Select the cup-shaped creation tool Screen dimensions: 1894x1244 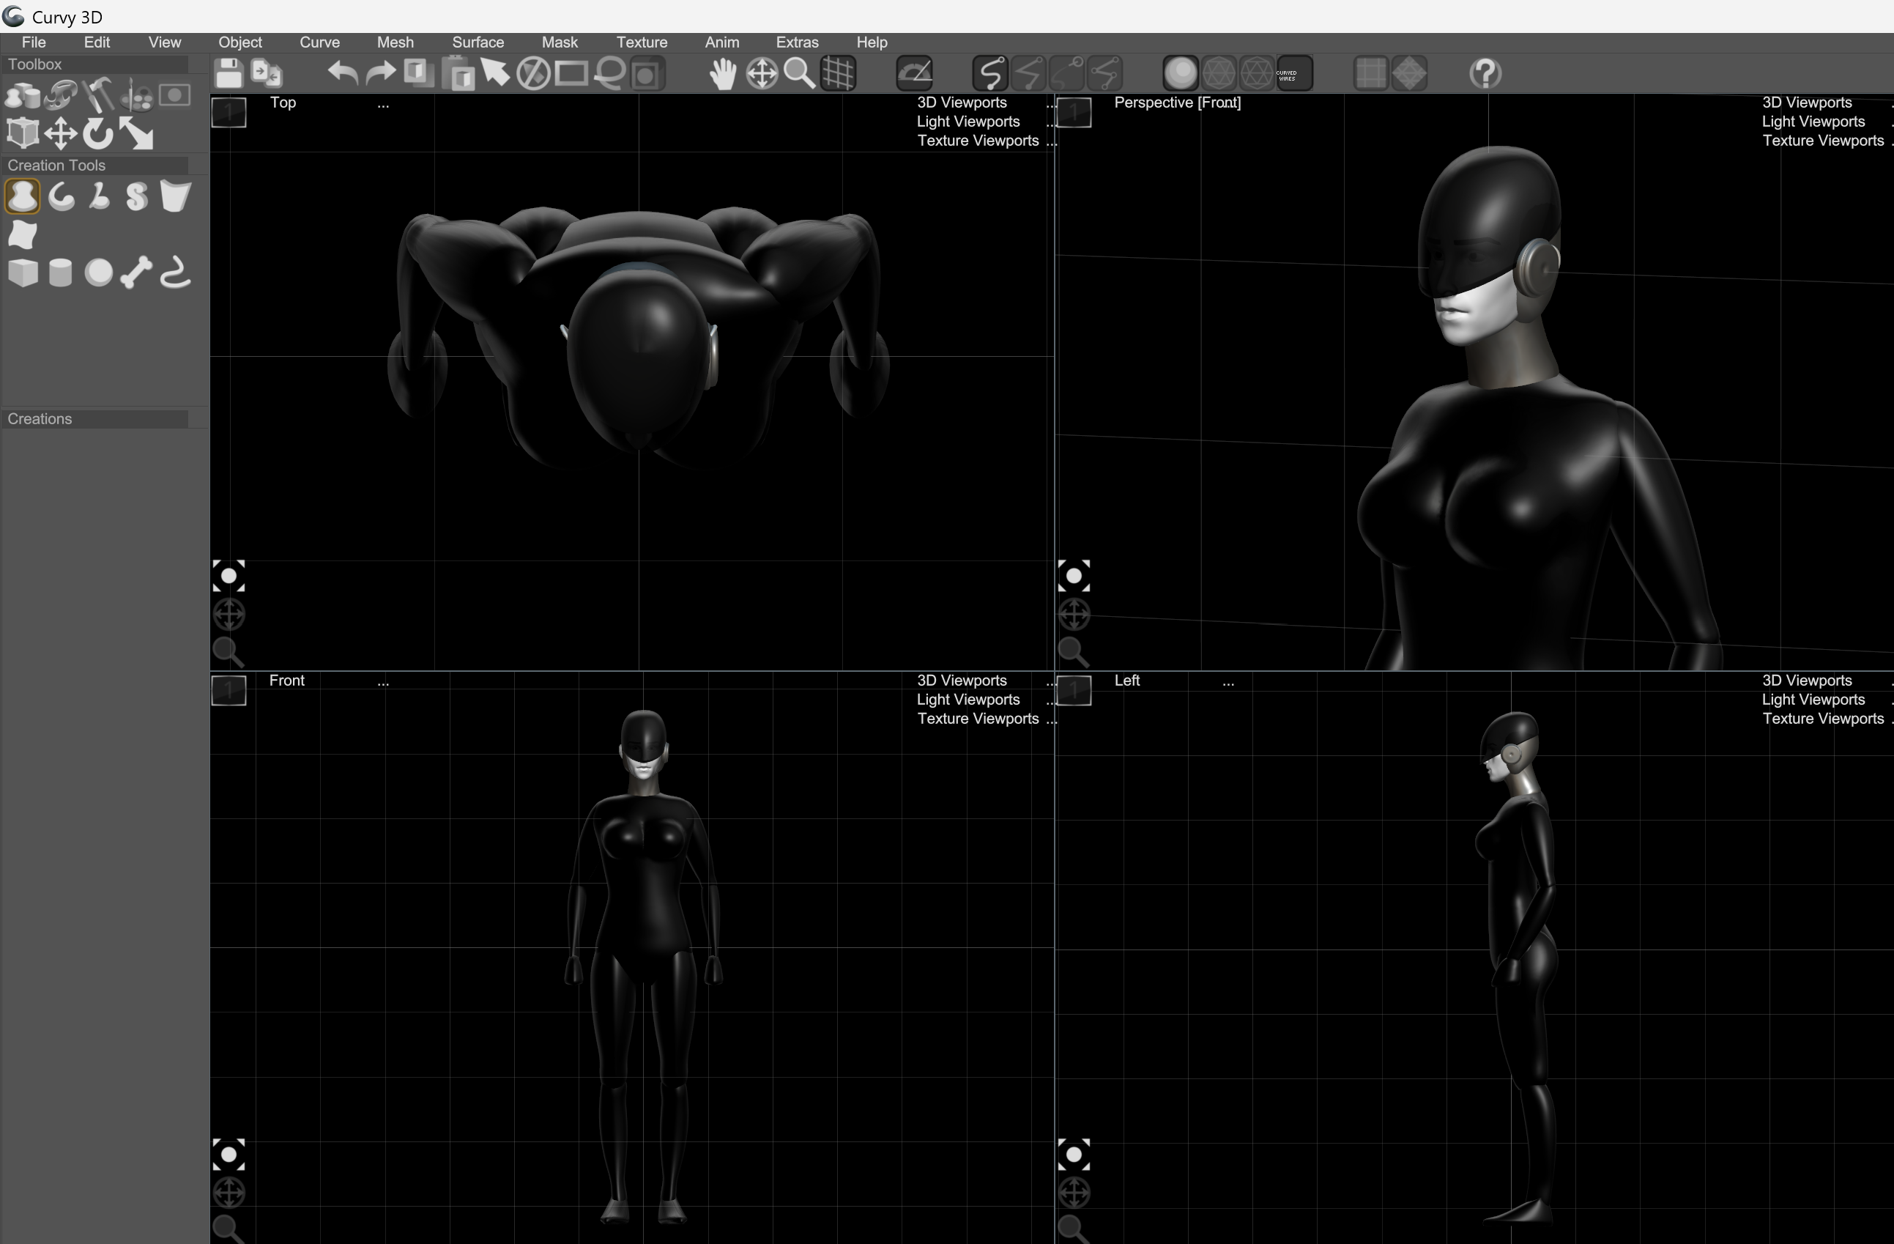pyautogui.click(x=175, y=196)
